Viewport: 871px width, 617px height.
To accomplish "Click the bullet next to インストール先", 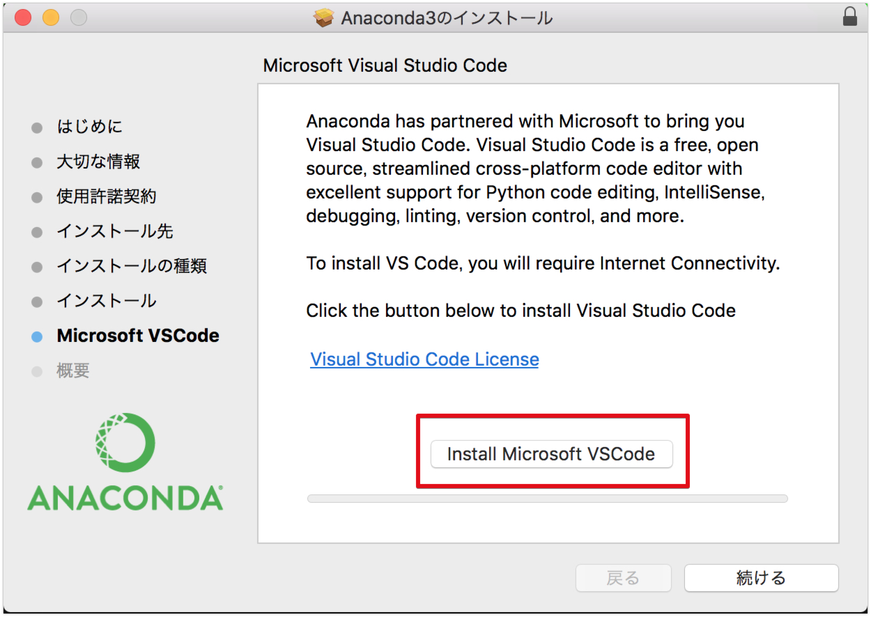I will point(37,232).
